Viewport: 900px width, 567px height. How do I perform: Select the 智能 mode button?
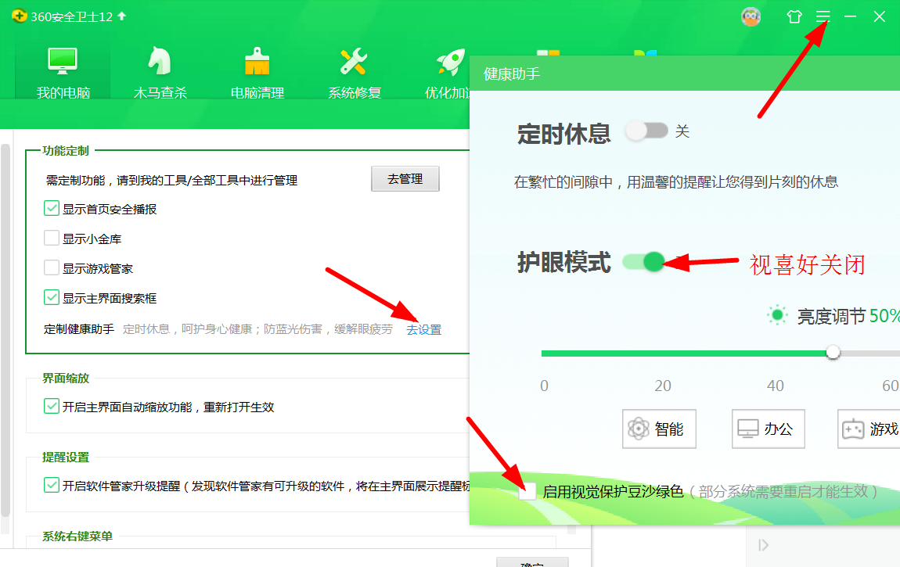(x=659, y=429)
